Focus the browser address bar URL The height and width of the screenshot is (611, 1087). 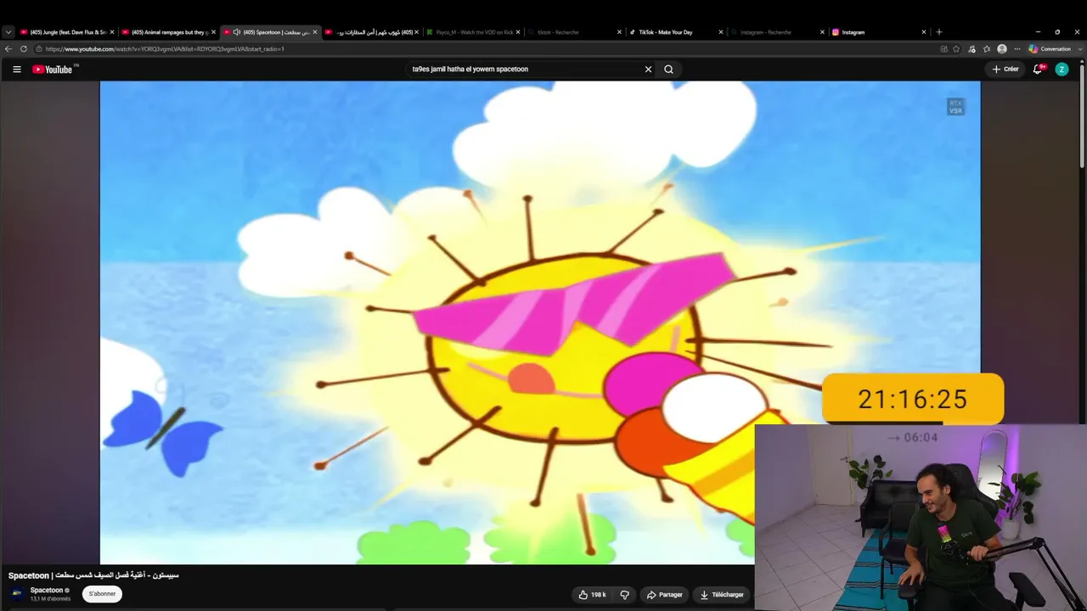pos(165,49)
